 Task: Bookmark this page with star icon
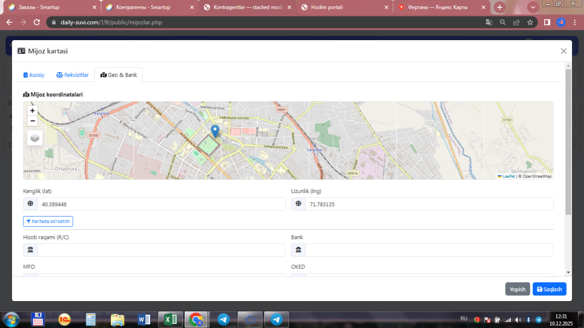[530, 22]
